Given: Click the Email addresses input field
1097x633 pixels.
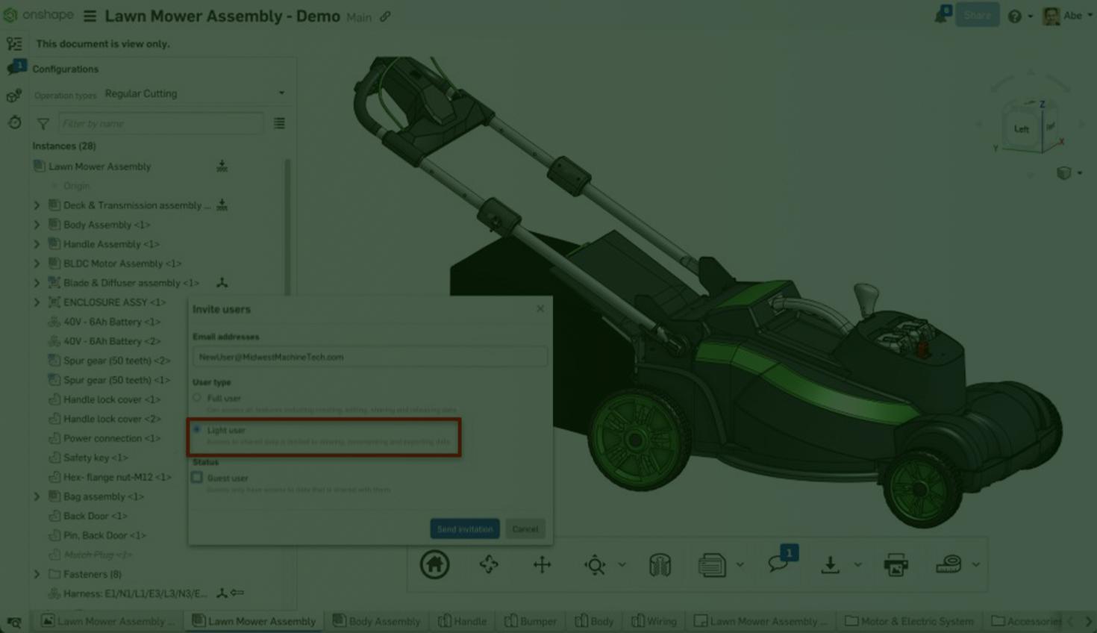Looking at the screenshot, I should [x=369, y=357].
